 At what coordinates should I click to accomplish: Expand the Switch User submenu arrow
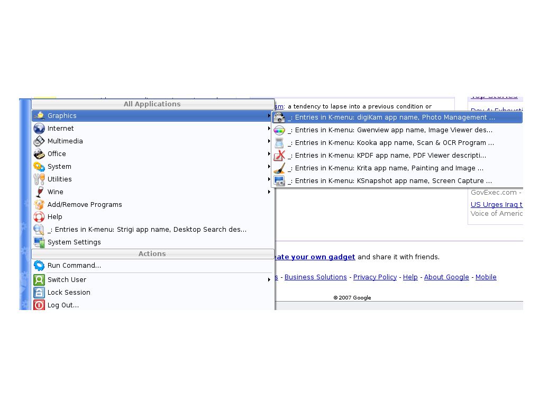pos(269,280)
